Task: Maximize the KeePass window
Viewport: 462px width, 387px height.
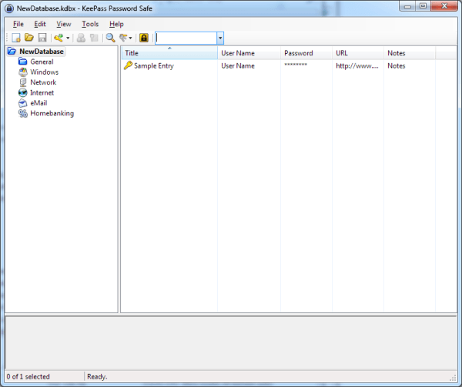Action: 423,6
